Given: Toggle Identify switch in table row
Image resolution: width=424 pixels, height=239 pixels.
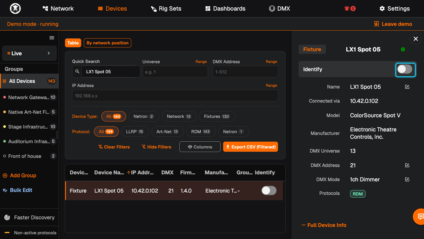Looking at the screenshot, I should [x=269, y=190].
